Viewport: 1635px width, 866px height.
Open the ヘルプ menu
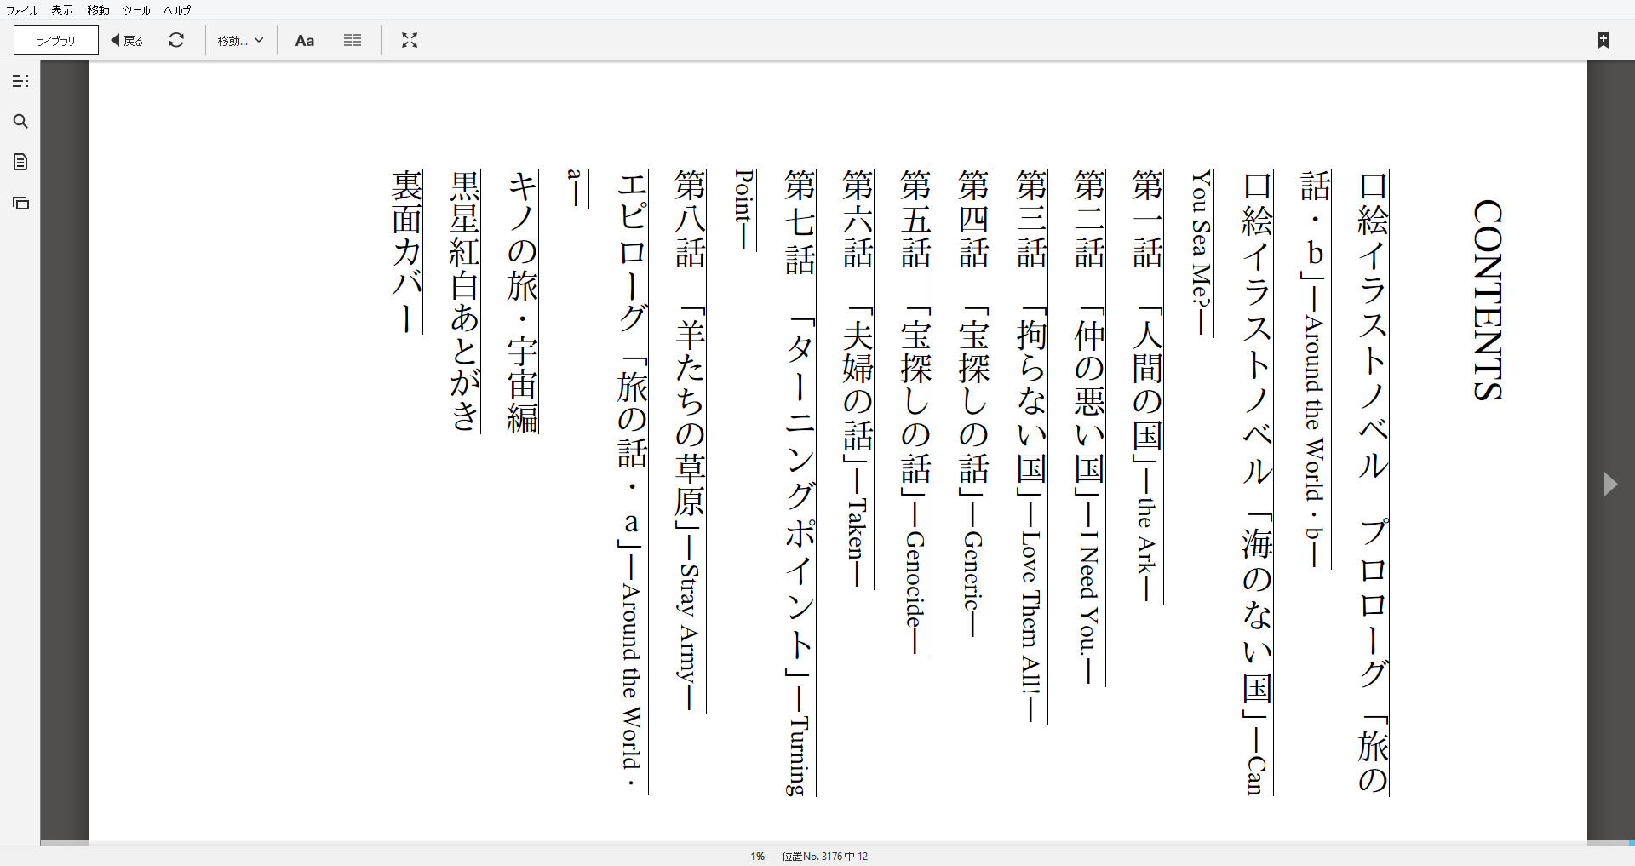pyautogui.click(x=177, y=10)
